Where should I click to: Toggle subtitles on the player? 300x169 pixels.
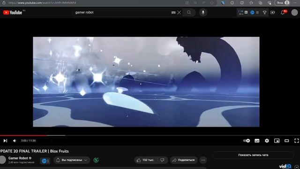[257, 141]
